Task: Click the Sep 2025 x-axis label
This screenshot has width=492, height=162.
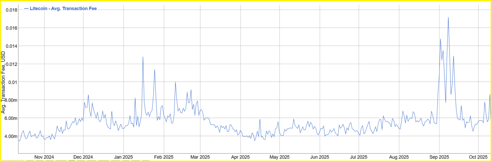Action: (439, 157)
